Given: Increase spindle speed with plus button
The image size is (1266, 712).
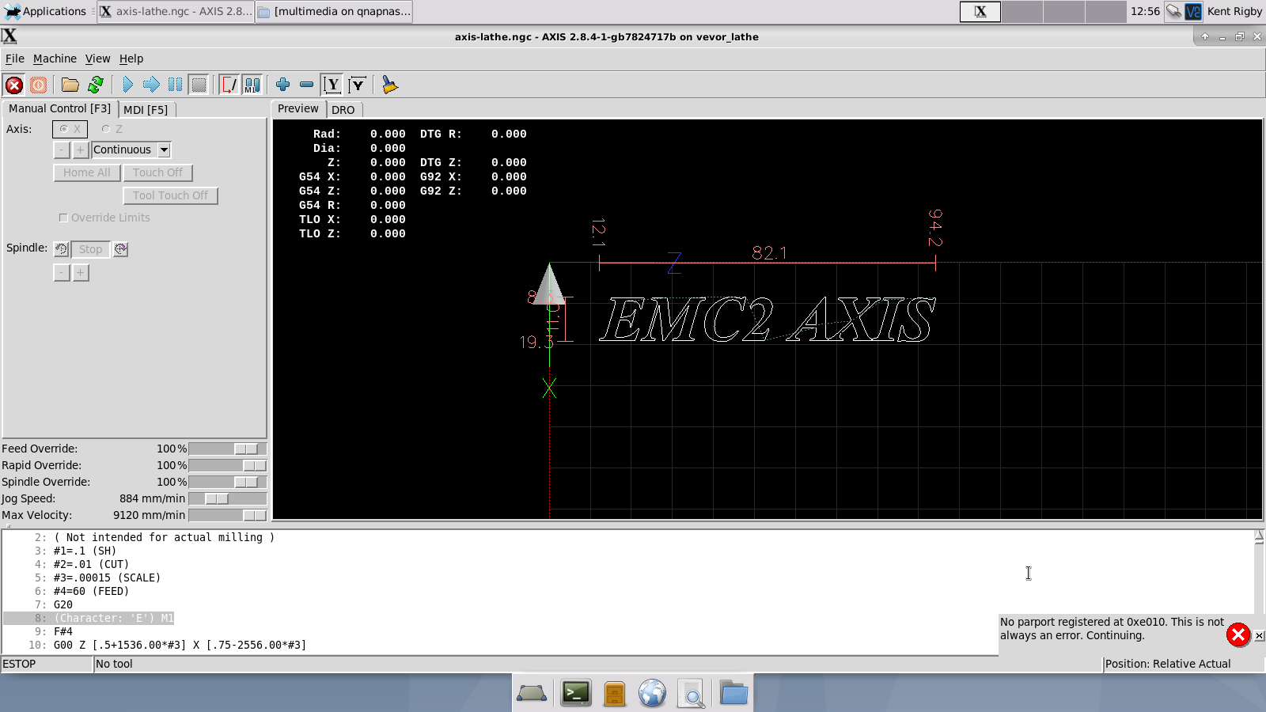Looking at the screenshot, I should pyautogui.click(x=80, y=272).
